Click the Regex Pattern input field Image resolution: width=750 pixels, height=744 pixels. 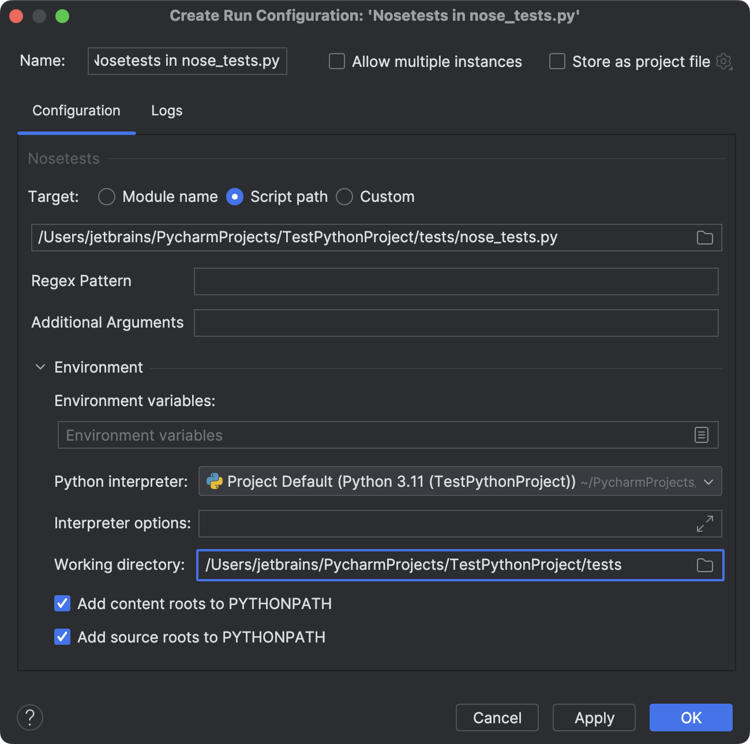(456, 281)
